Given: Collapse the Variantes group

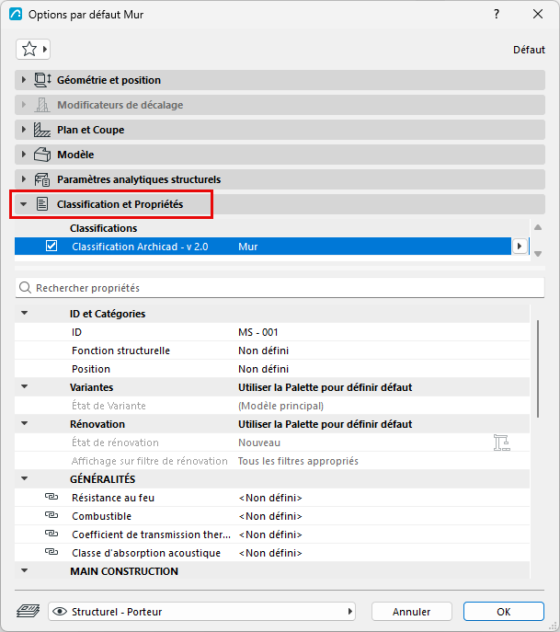Looking at the screenshot, I should pos(25,387).
